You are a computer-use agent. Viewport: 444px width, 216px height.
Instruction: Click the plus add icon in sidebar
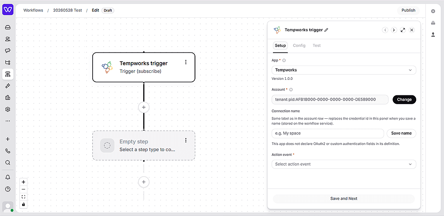pyautogui.click(x=8, y=139)
